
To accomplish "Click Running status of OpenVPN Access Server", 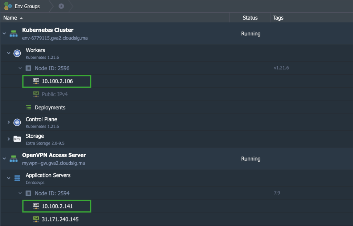I will (x=251, y=159).
